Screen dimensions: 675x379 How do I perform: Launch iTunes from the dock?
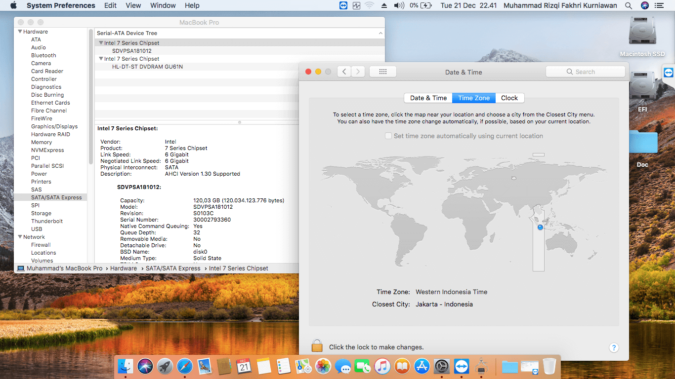tap(382, 366)
